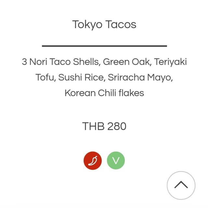Screen dimensions: 208x208
Task: Tap the 'Korean Chili flakes' line
Action: click(x=104, y=93)
